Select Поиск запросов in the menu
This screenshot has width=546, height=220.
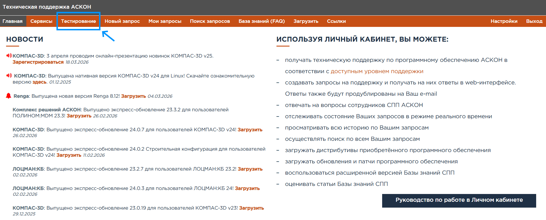click(210, 21)
